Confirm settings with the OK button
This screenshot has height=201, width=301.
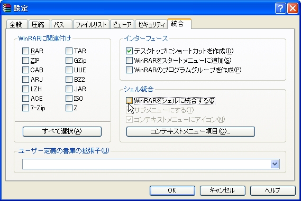click(x=172, y=190)
